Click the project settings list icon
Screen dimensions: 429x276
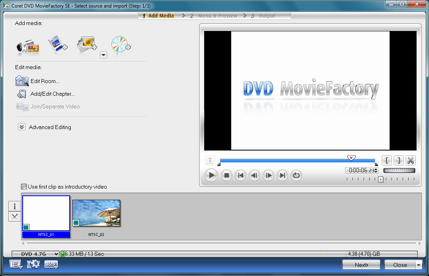click(16, 264)
